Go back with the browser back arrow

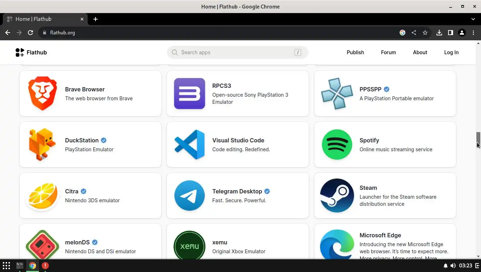point(8,33)
